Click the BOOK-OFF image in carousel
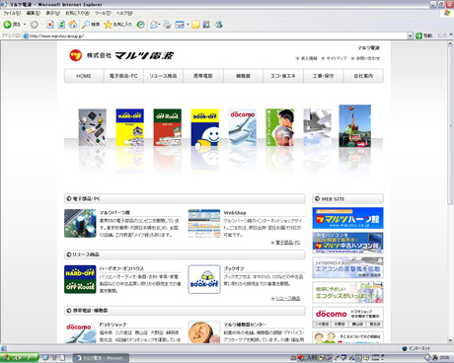Screen dimensions: 454x363 click(x=205, y=127)
